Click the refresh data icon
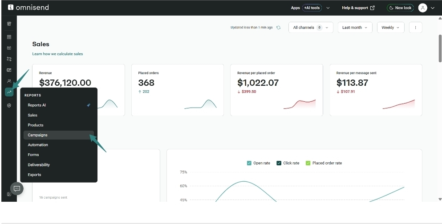This screenshot has width=442, height=224. click(279, 28)
